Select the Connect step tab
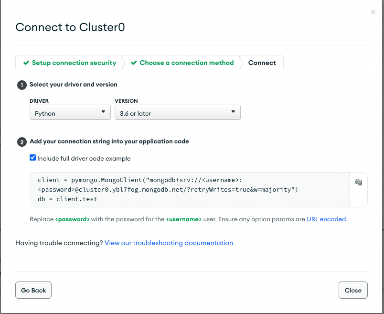 [x=262, y=63]
